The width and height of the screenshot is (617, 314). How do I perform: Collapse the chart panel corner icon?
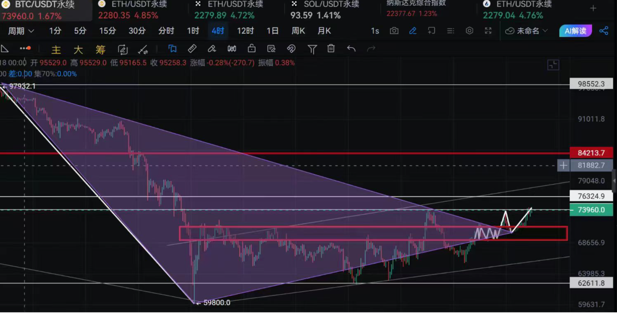(x=553, y=65)
